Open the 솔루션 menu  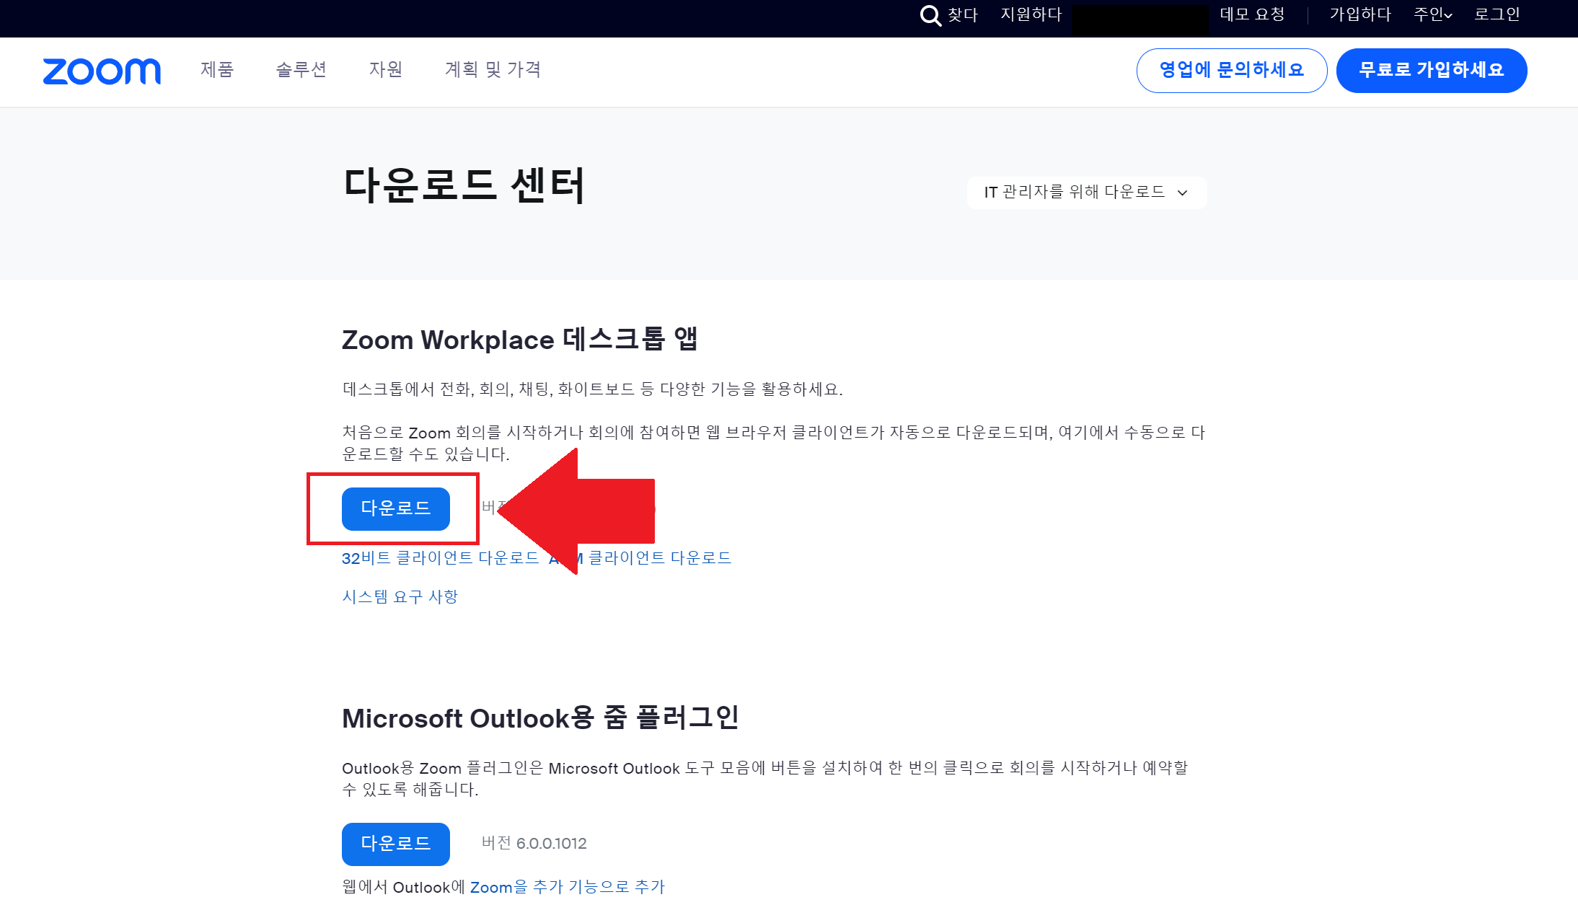point(301,70)
